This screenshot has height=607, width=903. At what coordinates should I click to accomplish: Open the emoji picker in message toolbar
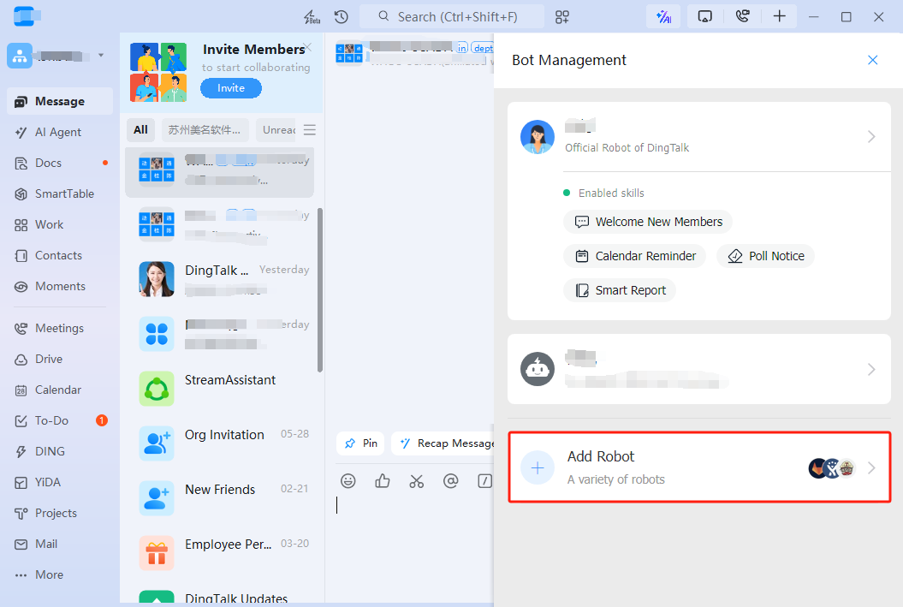(x=348, y=481)
